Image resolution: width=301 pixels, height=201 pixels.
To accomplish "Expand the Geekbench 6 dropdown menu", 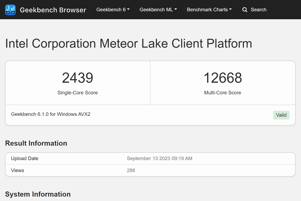I will [113, 10].
